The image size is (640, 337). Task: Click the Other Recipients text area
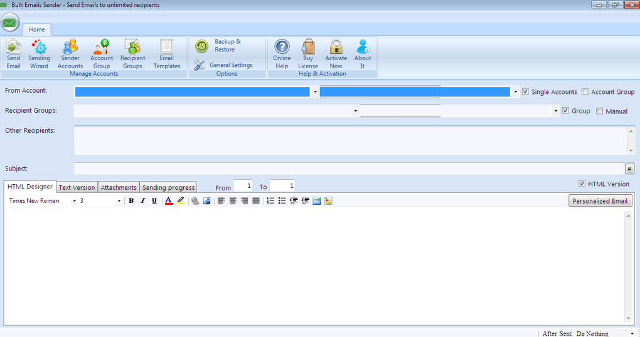(x=351, y=140)
